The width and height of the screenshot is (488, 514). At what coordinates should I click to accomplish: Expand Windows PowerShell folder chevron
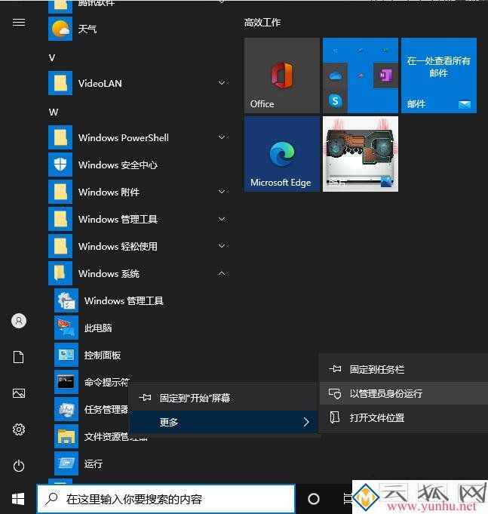point(222,137)
